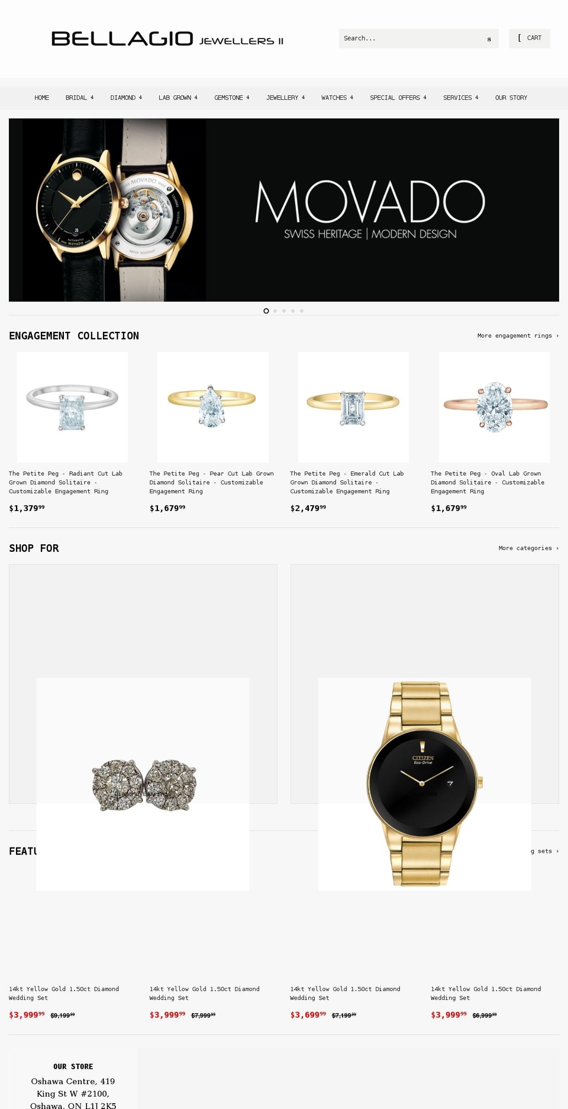Open the Citizen gold watch category

(424, 784)
